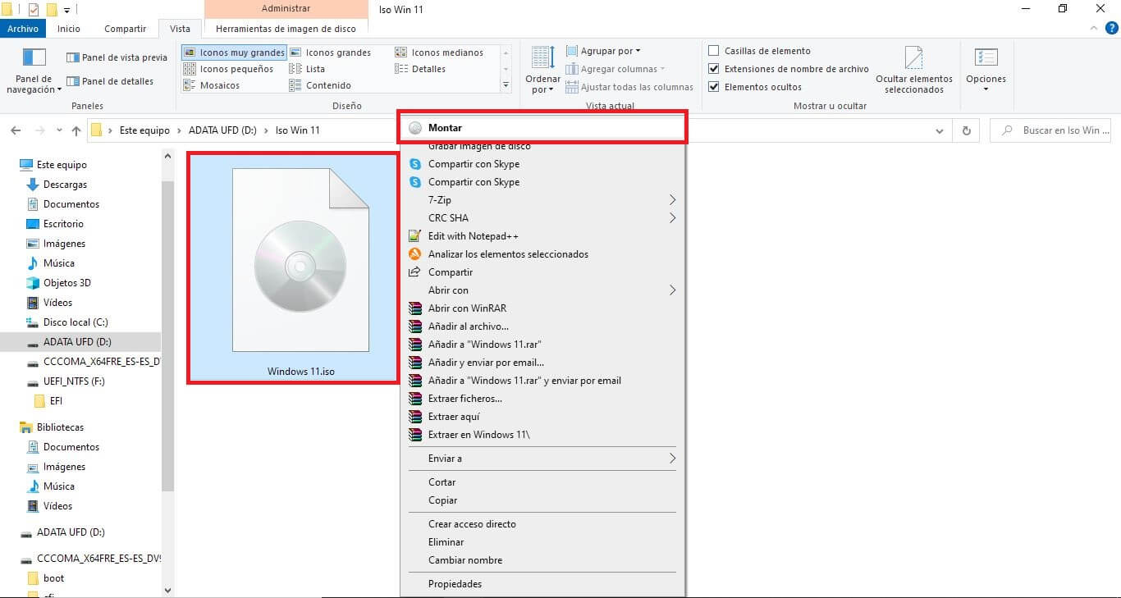Click the new folder icon in title bar
Viewport: 1121px width, 598px height.
point(52,10)
